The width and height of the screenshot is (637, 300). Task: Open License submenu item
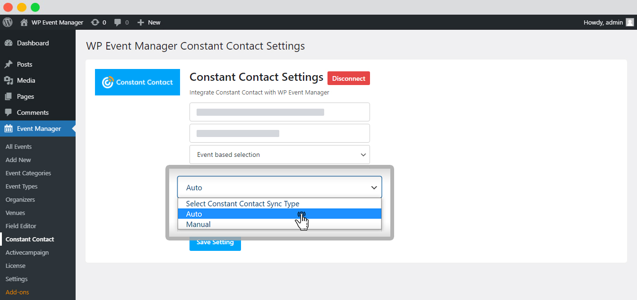click(x=16, y=266)
